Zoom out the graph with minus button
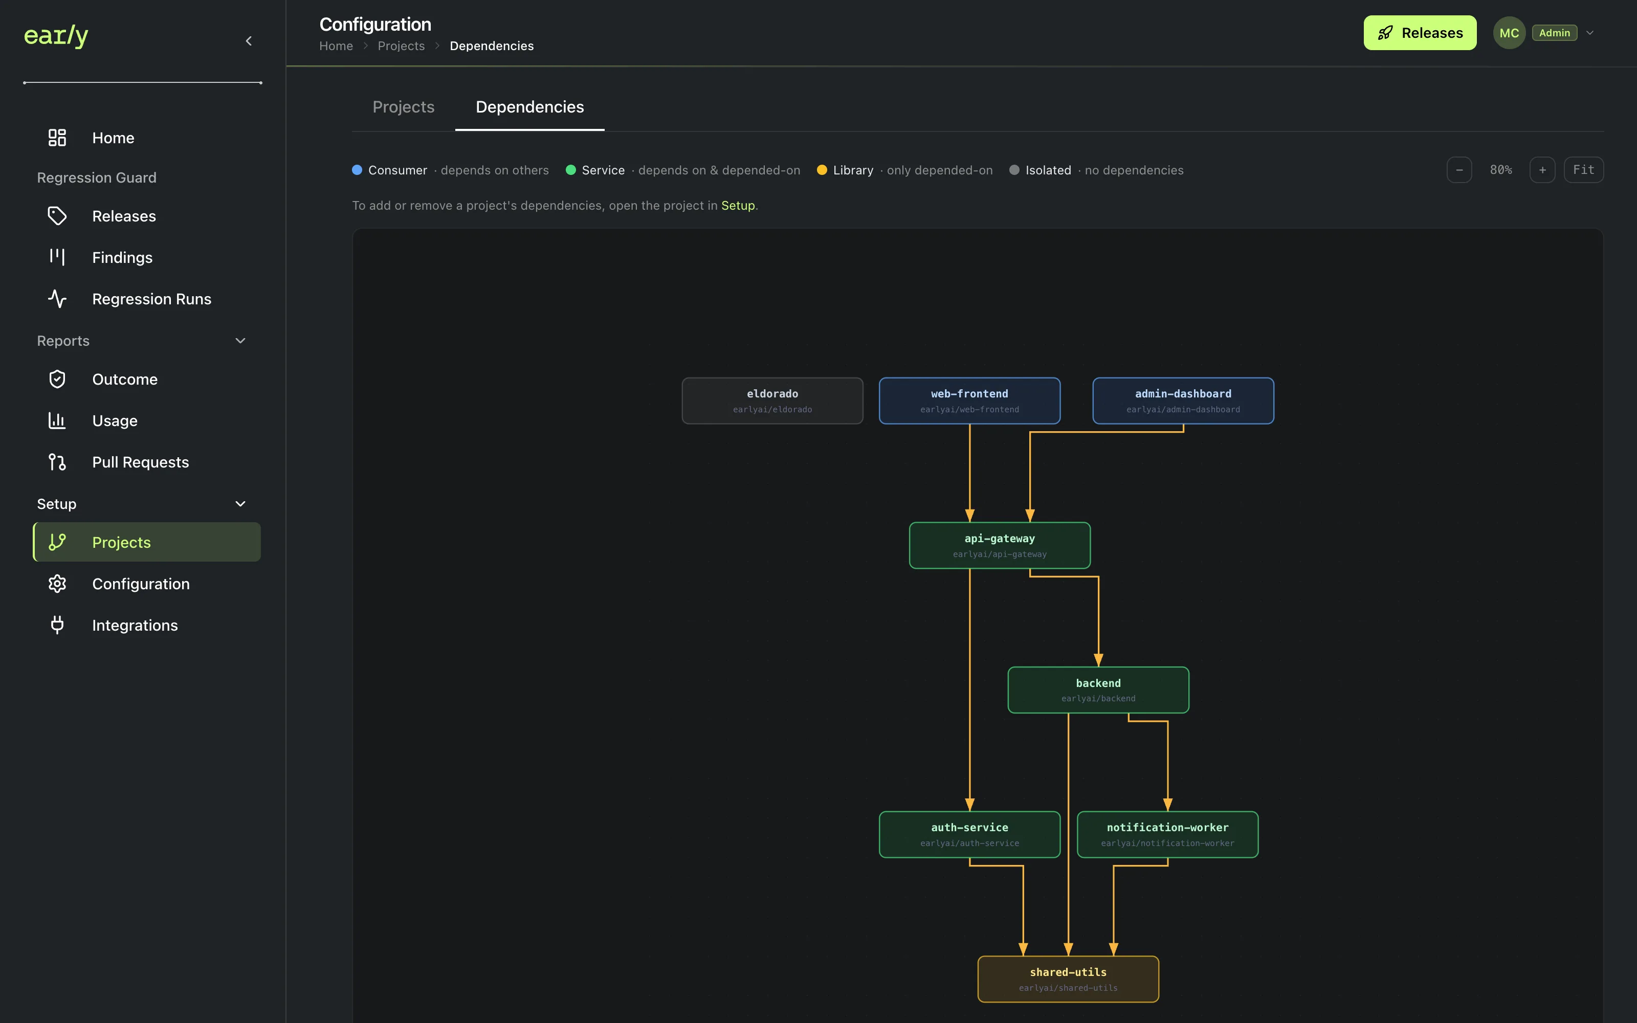The image size is (1637, 1023). (1459, 170)
